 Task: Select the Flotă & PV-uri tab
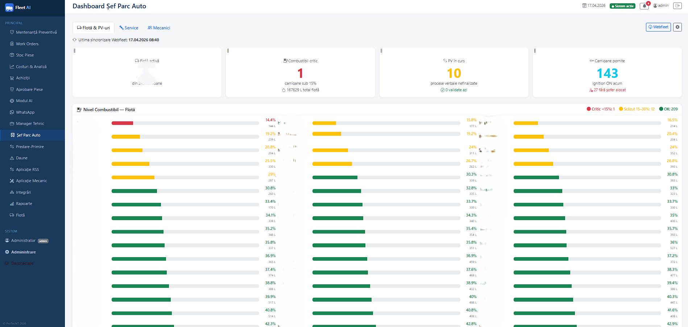coord(94,28)
